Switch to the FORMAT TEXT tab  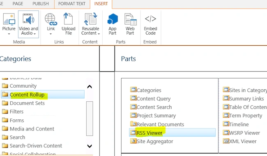[72, 4]
